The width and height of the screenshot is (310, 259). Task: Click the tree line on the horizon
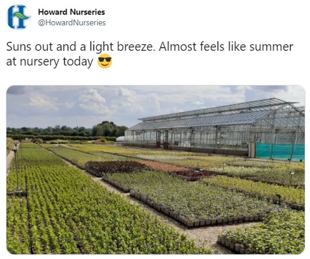tap(67, 129)
